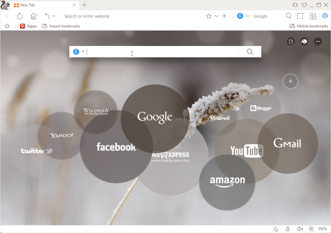Open the Yahoo! speed dial bubble

pos(61,135)
